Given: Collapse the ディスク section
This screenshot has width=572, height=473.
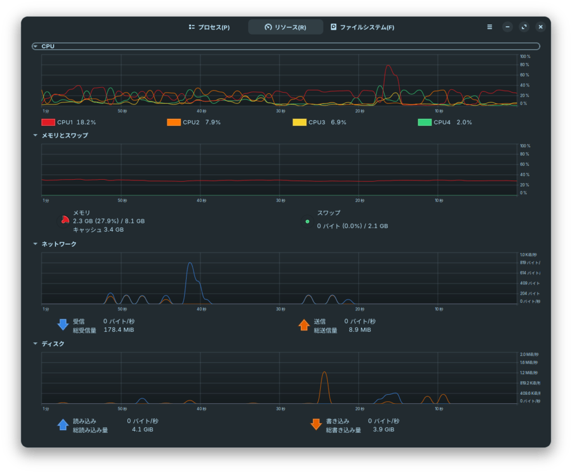Looking at the screenshot, I should click(36, 344).
